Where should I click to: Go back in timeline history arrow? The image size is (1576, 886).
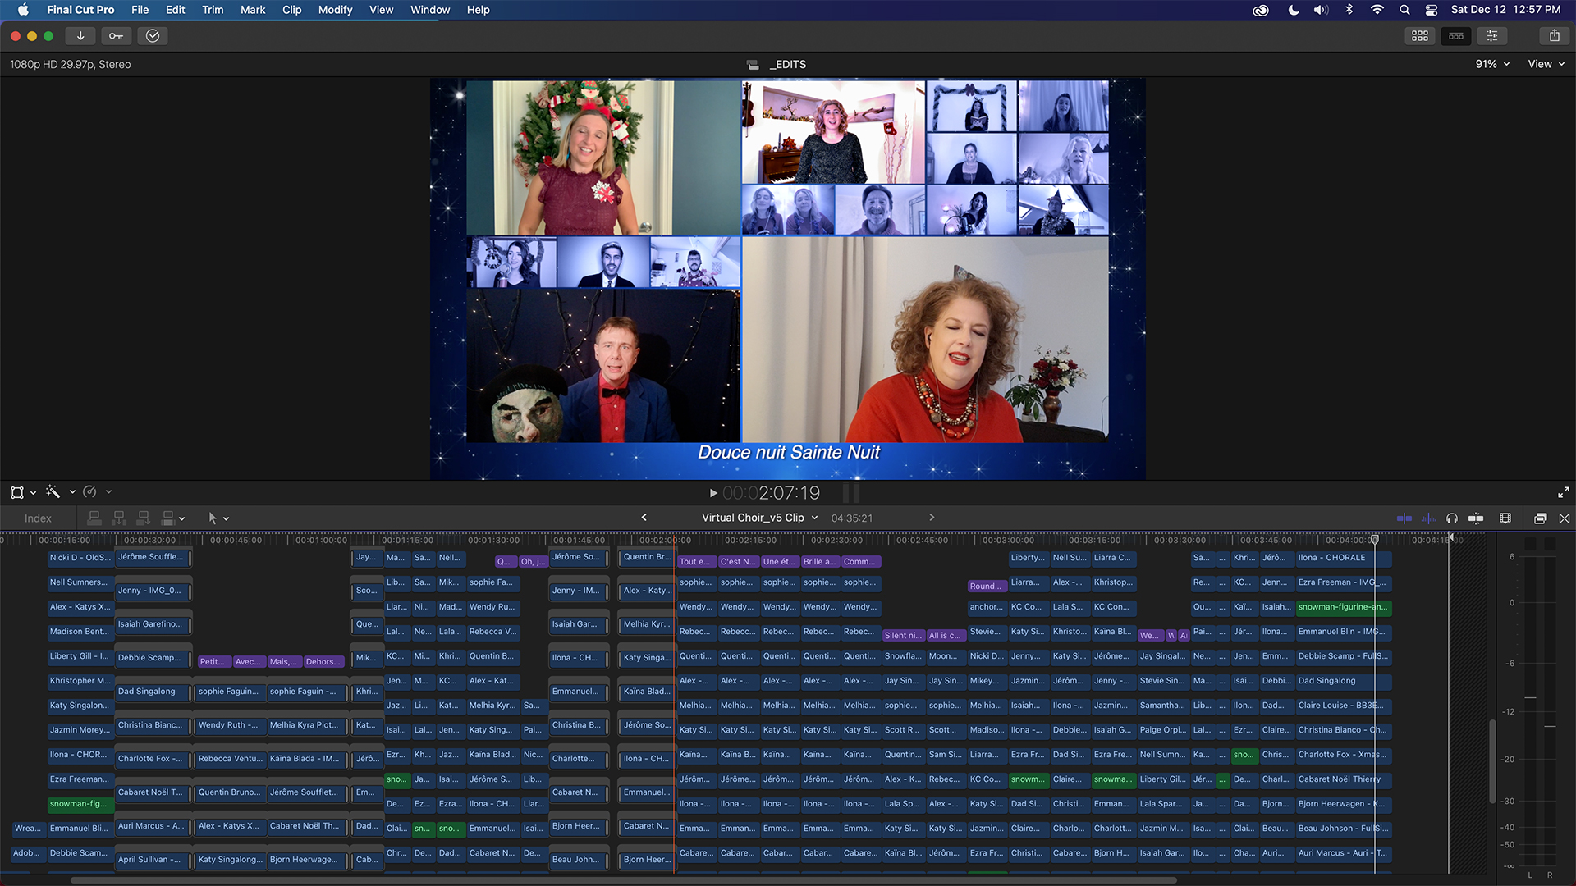[644, 518]
